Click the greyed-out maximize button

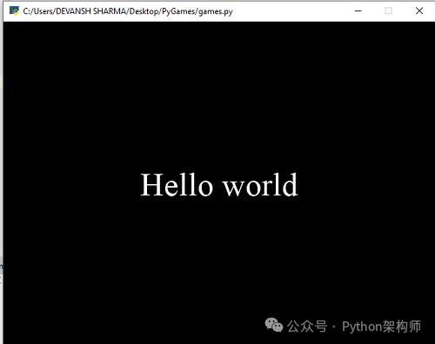388,11
